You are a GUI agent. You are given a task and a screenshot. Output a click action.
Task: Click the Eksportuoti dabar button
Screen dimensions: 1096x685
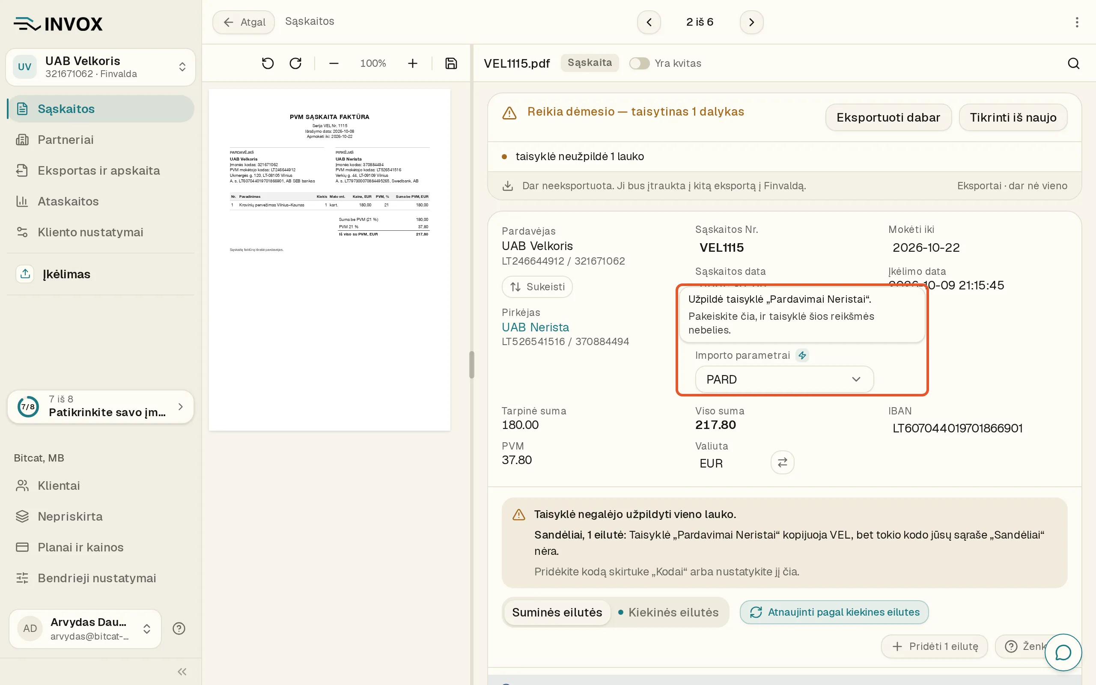[888, 117]
